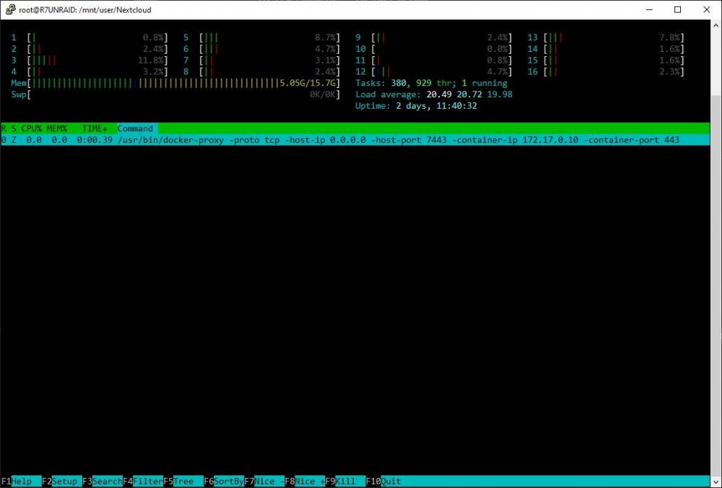Screen dimensions: 722x488
Task: Open Help with F1 button
Action: (21, 481)
